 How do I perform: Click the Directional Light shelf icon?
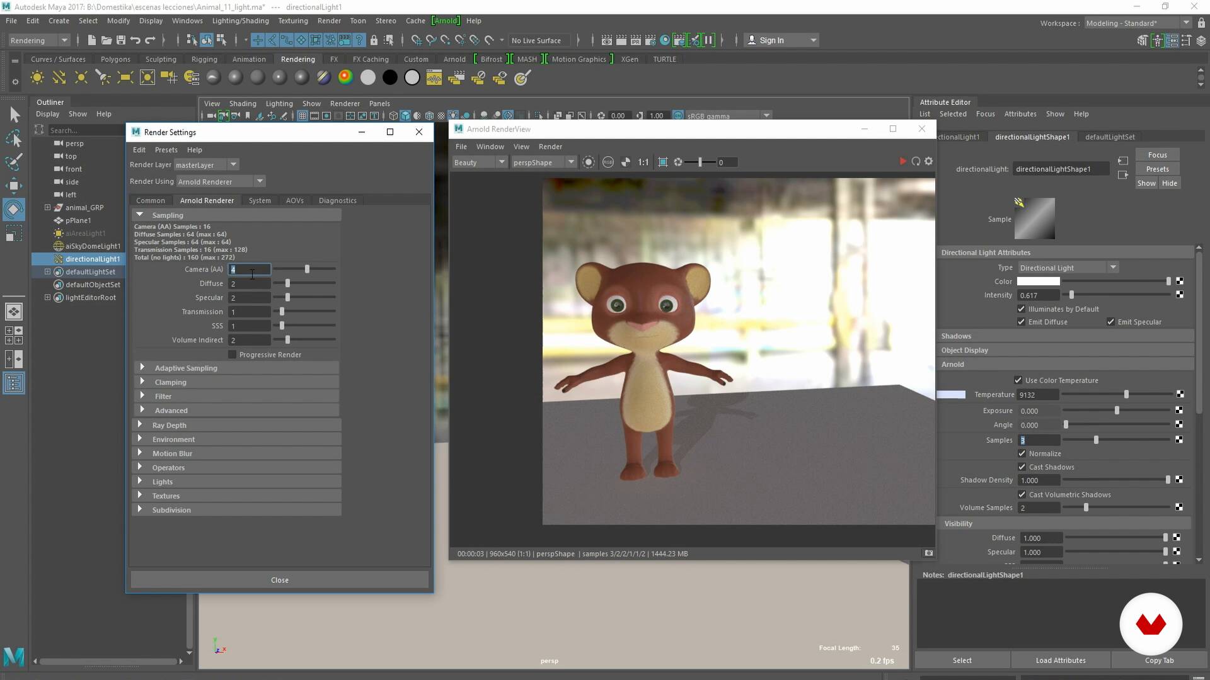[x=59, y=77]
